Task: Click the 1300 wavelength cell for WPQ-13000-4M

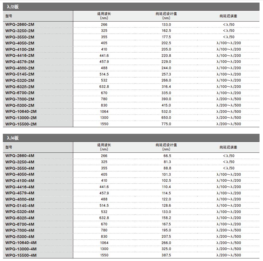Action: 104,249
